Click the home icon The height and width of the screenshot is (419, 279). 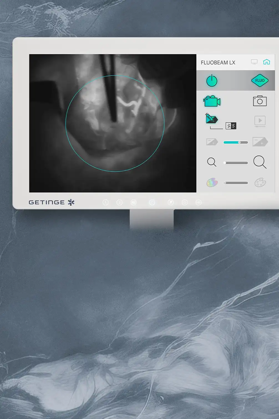pos(267,62)
